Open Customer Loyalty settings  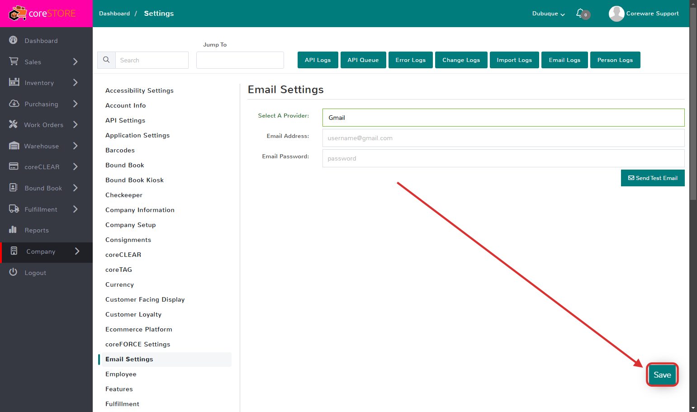133,314
